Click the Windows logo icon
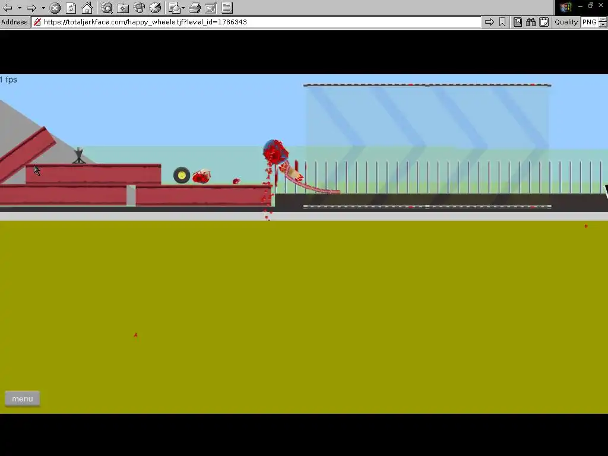Viewport: 608px width, 456px height. pos(565,7)
